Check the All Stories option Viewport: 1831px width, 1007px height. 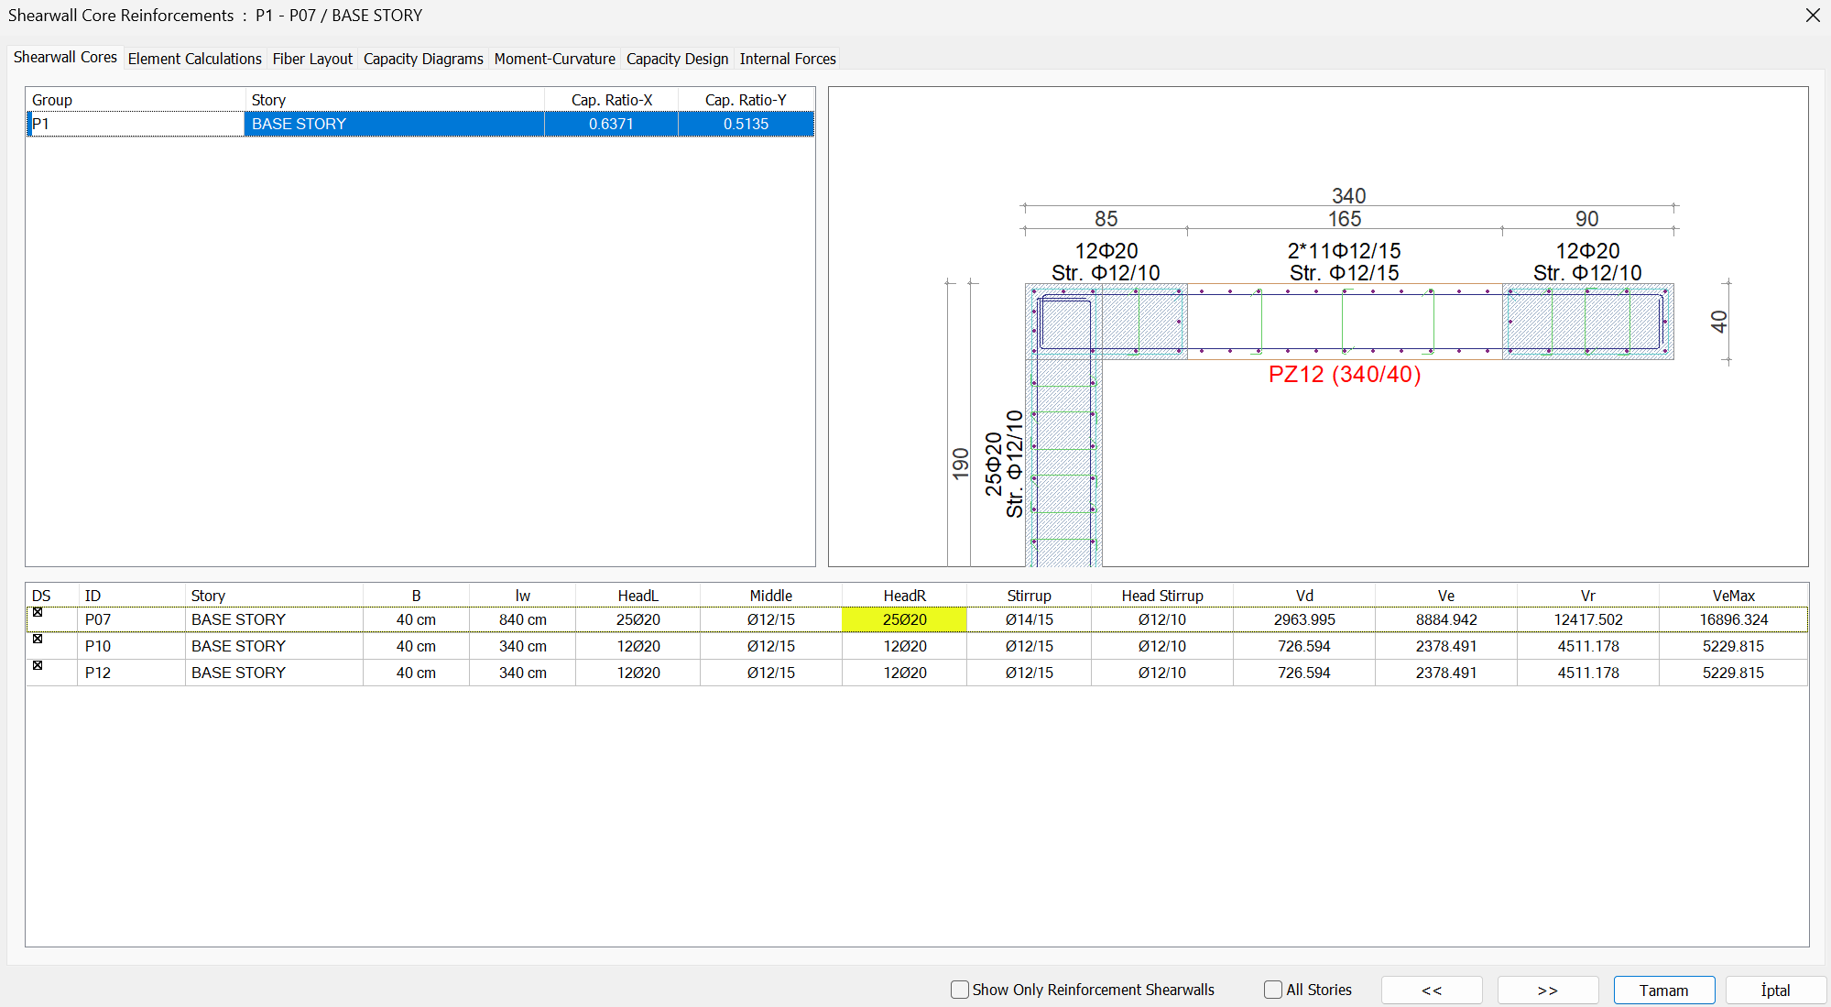[1273, 990]
